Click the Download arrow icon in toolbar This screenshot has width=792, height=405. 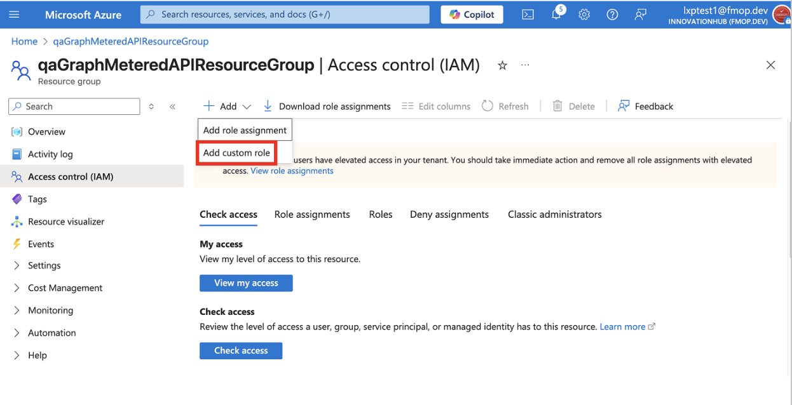268,106
